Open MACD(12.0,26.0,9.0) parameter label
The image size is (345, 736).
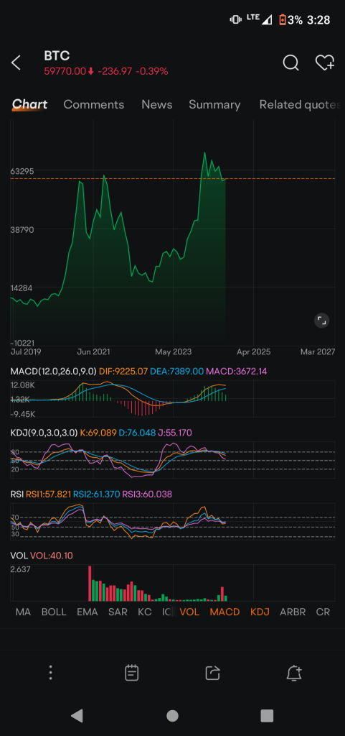53,372
